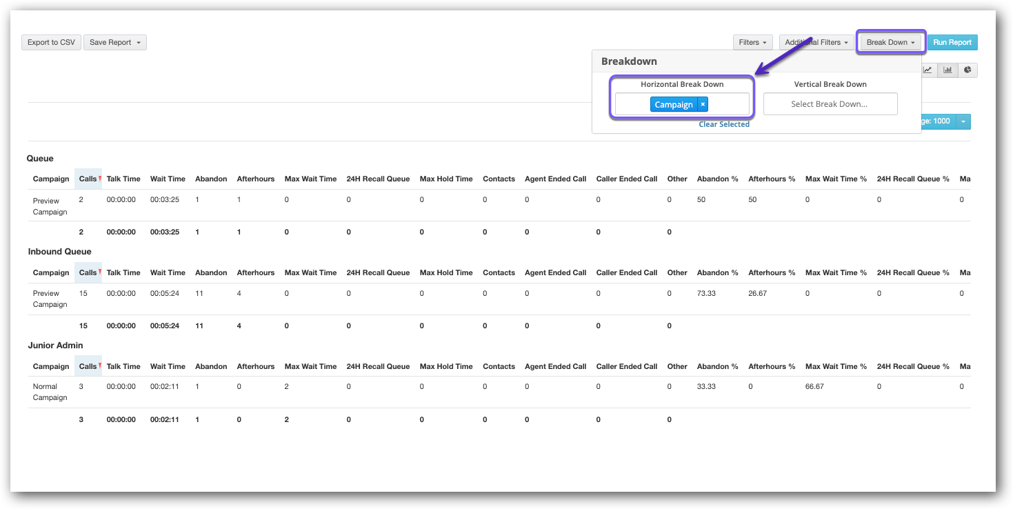Click the Abandon % header in Junior Admin table
The image size is (1013, 509).
pyautogui.click(x=717, y=366)
